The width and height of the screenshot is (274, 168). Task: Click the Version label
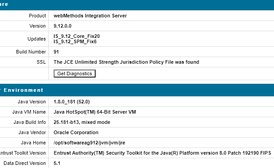38,26
